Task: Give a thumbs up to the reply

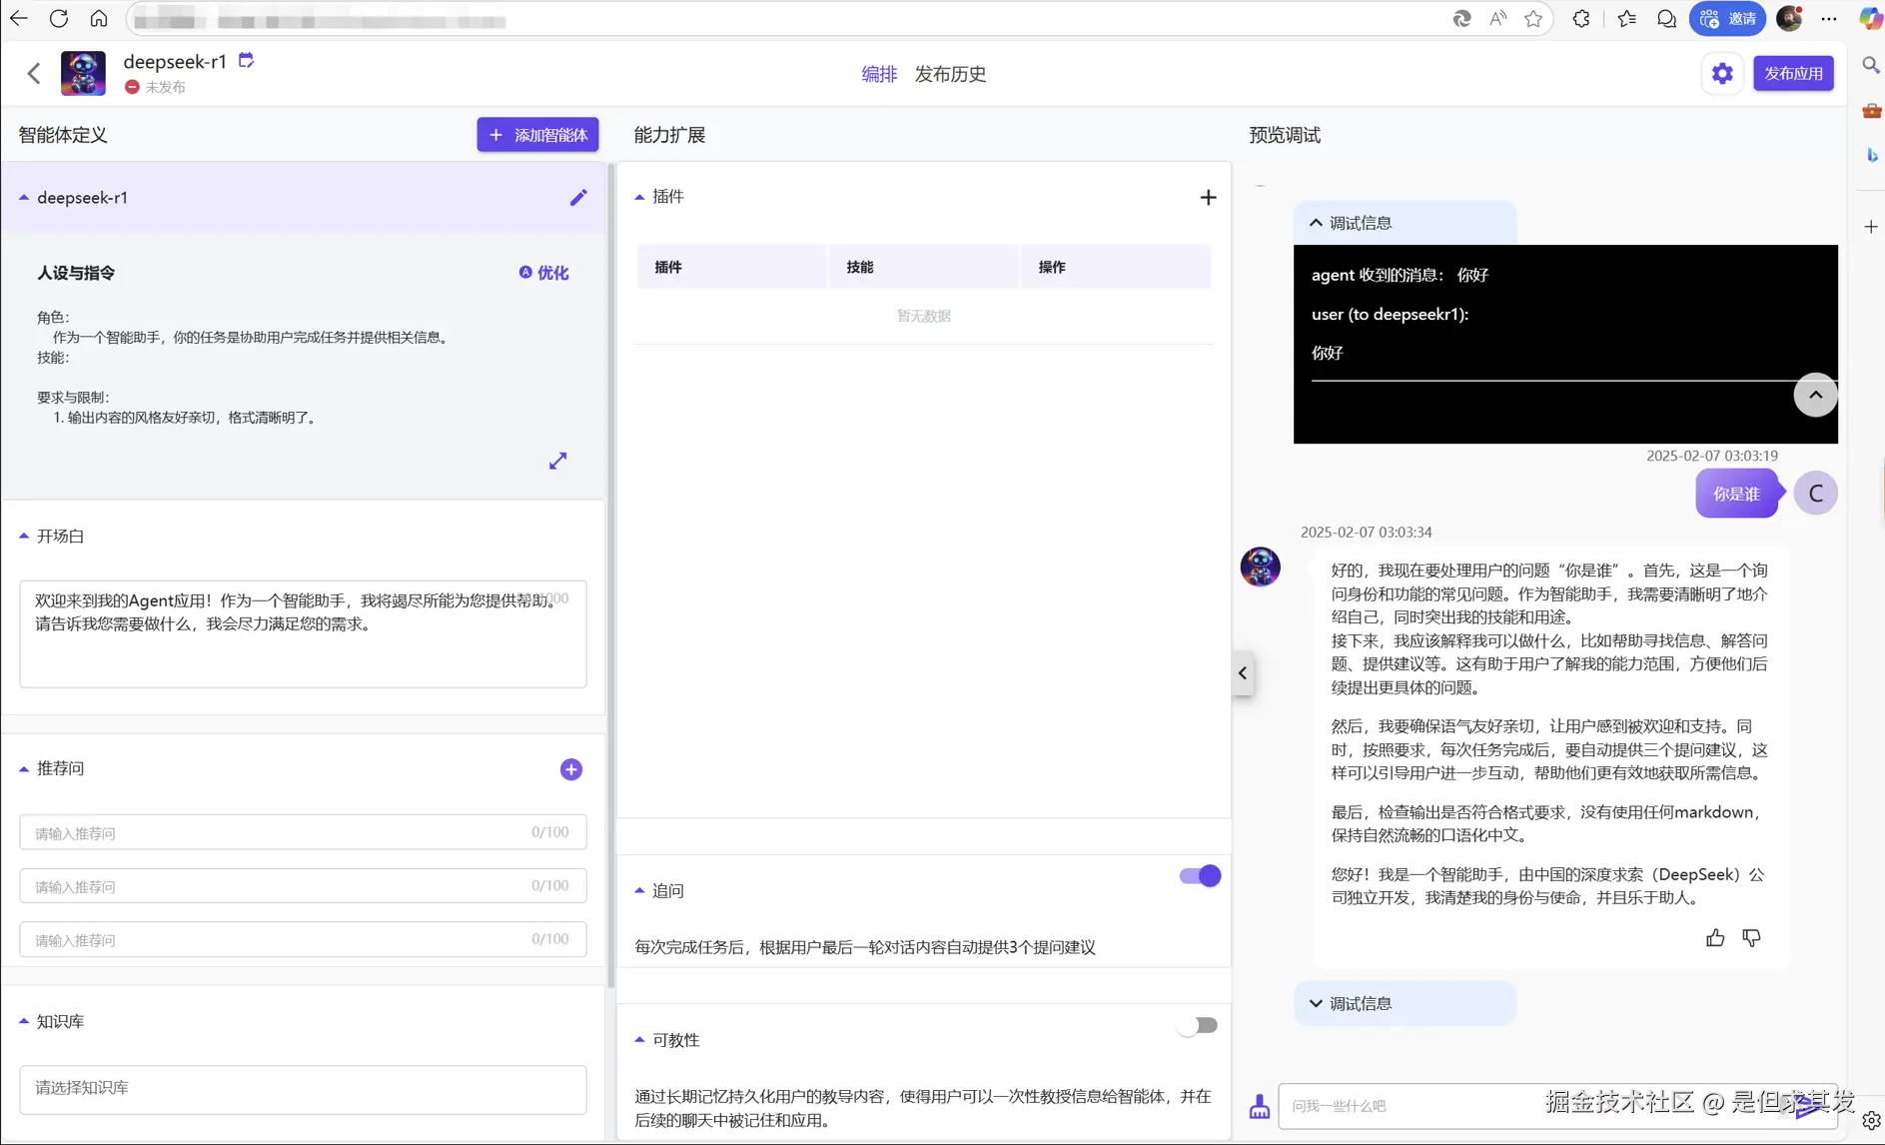Action: pyautogui.click(x=1715, y=938)
